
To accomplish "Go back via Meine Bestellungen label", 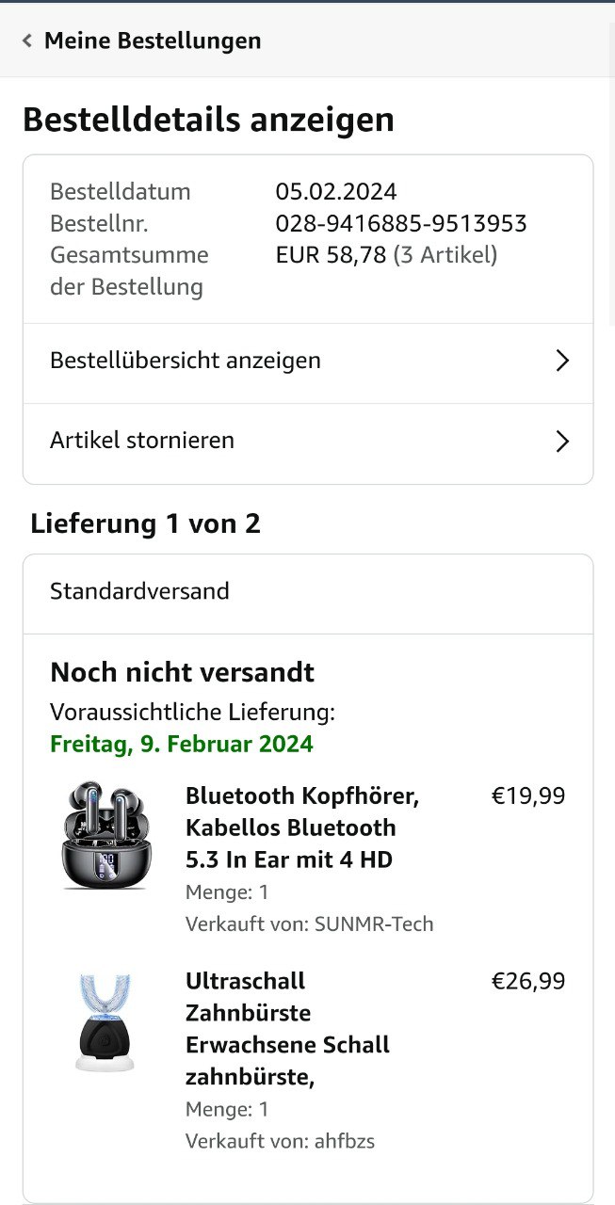I will [153, 40].
